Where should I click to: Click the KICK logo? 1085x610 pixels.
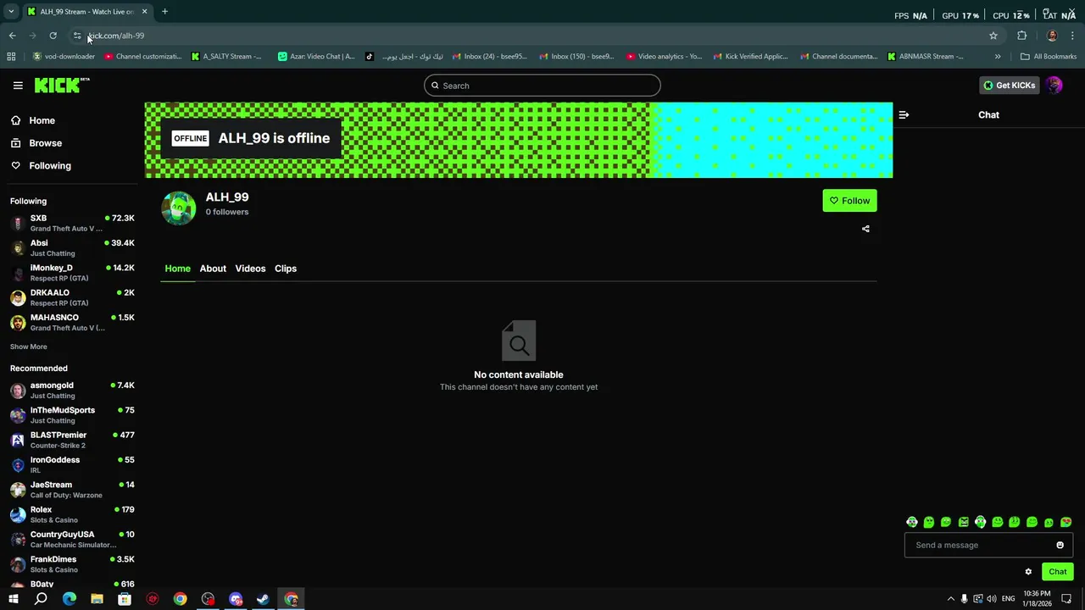click(61, 85)
